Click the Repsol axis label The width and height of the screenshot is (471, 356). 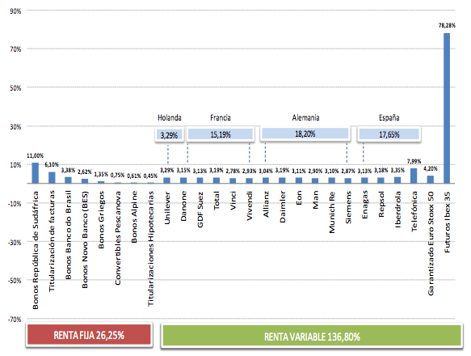(381, 204)
